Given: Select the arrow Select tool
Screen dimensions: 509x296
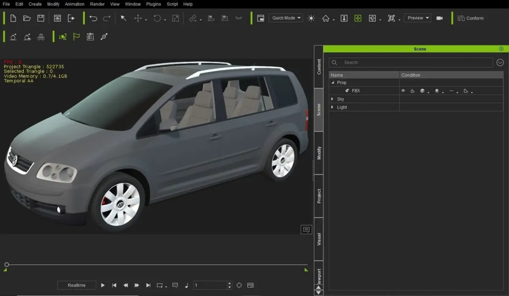Looking at the screenshot, I should 123,18.
